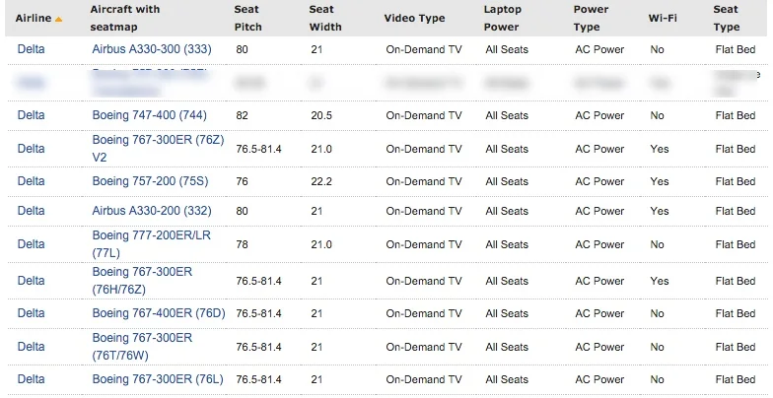The width and height of the screenshot is (773, 398).
Task: Click the Laptop Power column header
Action: coord(502,18)
